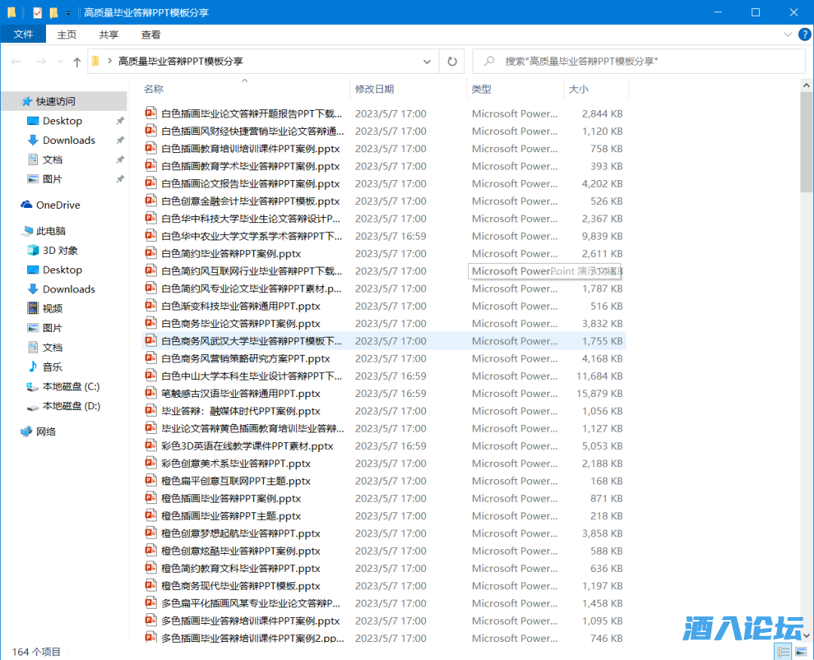Open the quick access toolbar customize dropdown
Image resolution: width=814 pixels, height=660 pixels.
[69, 13]
